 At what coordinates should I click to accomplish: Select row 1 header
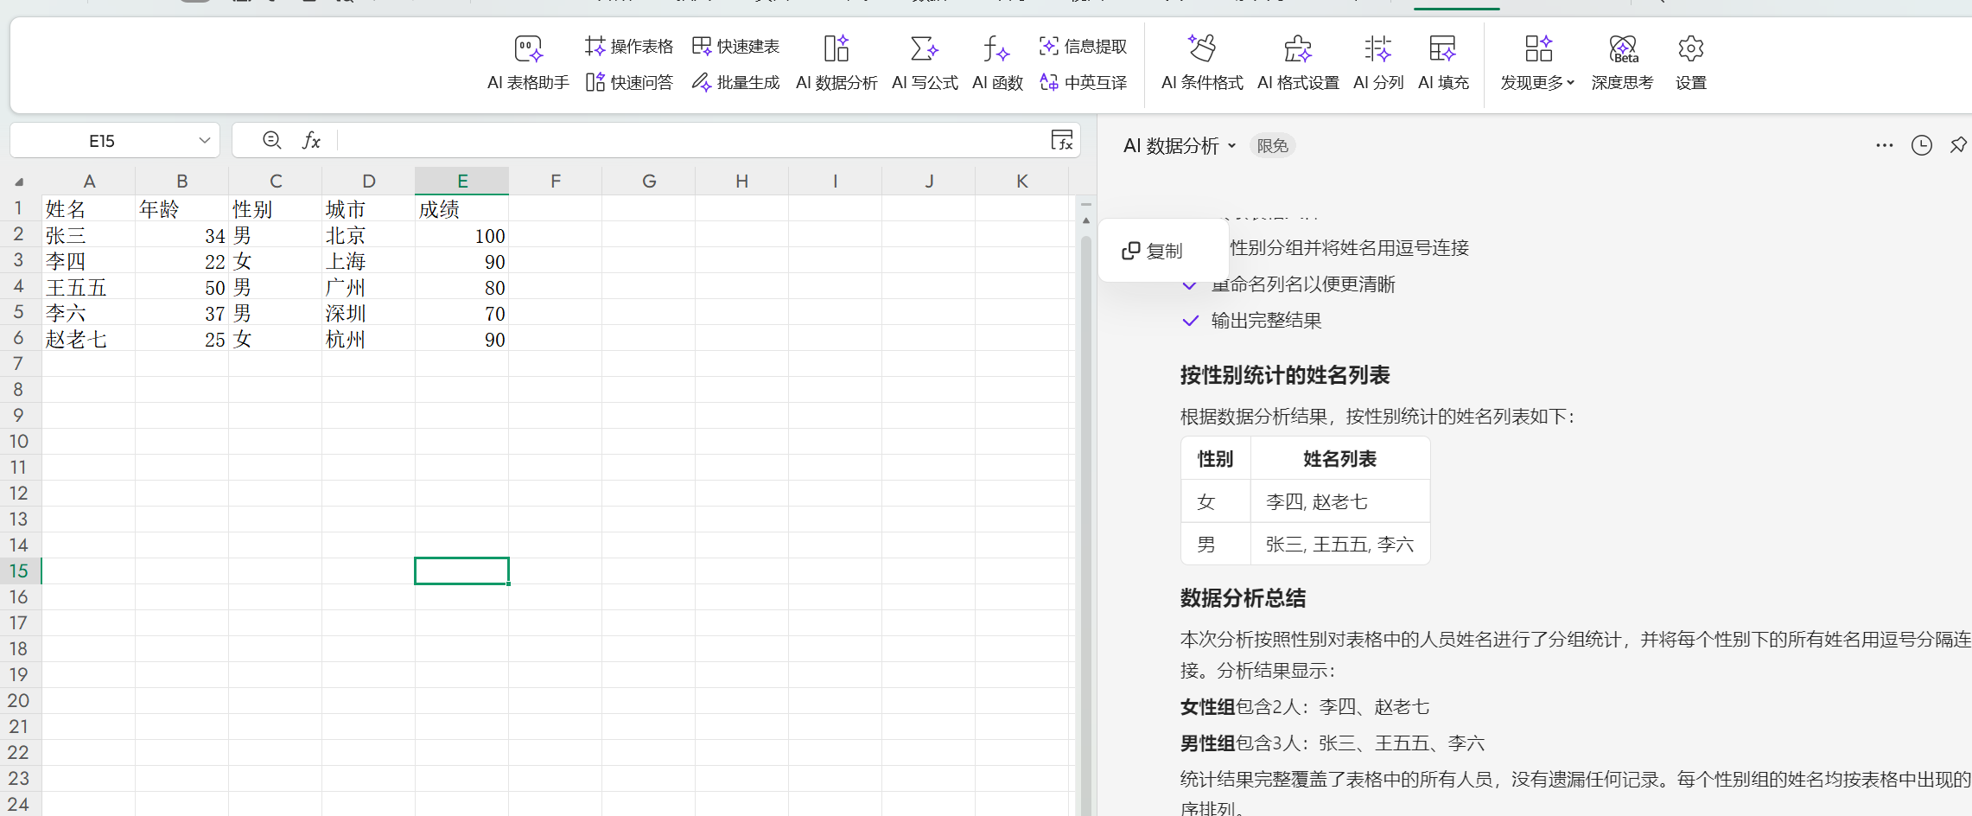click(x=18, y=208)
